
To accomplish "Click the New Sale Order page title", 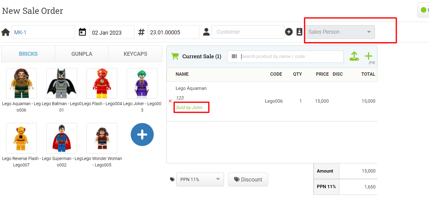I will click(33, 11).
